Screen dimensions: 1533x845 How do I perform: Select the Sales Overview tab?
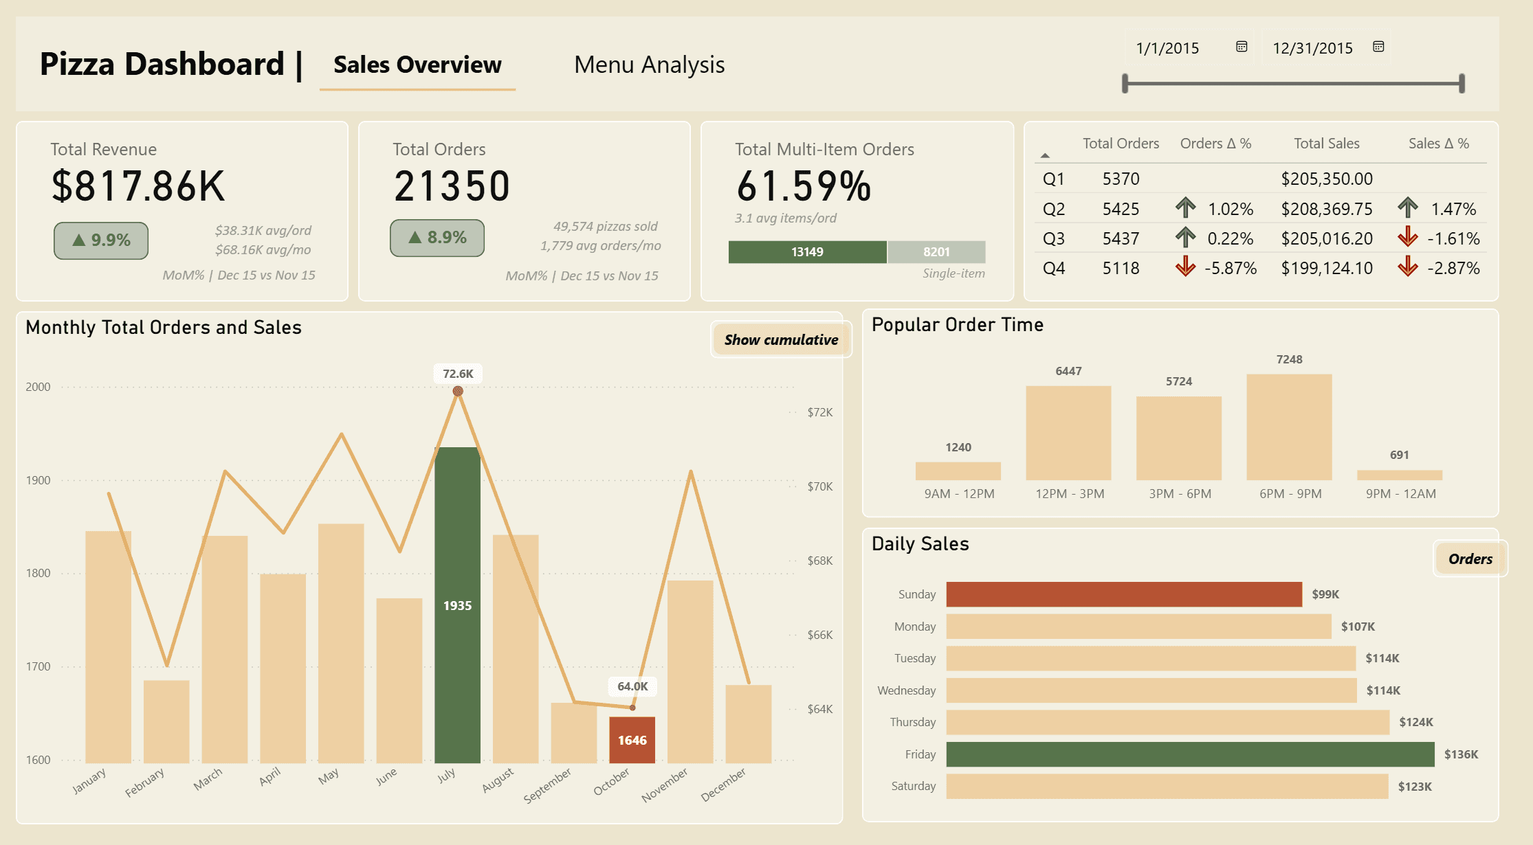point(417,65)
